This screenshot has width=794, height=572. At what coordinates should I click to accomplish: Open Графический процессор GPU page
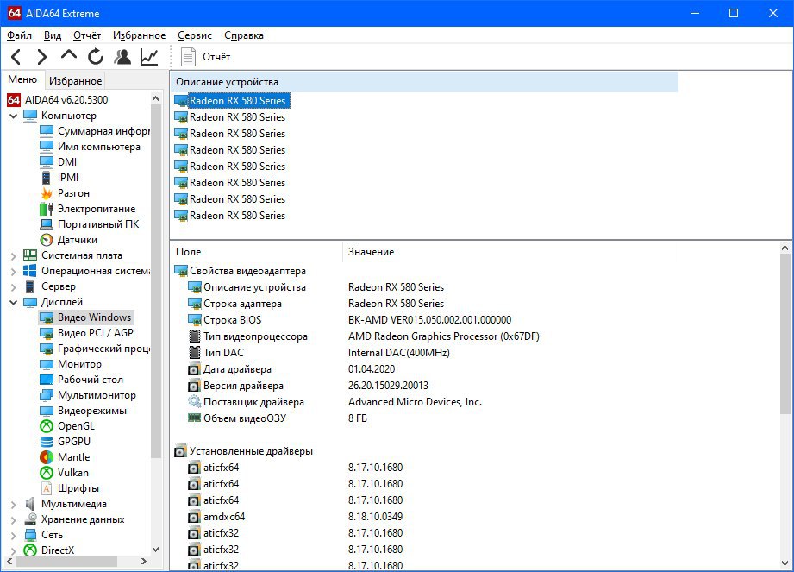[95, 349]
